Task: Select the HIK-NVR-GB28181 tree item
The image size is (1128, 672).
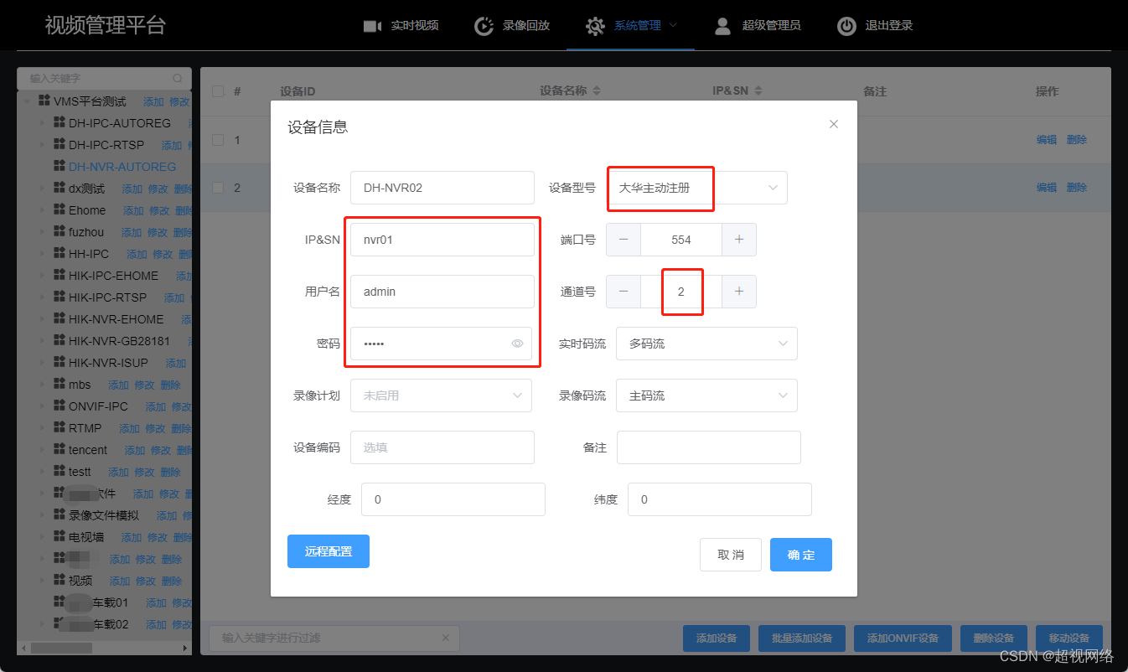Action: 119,341
